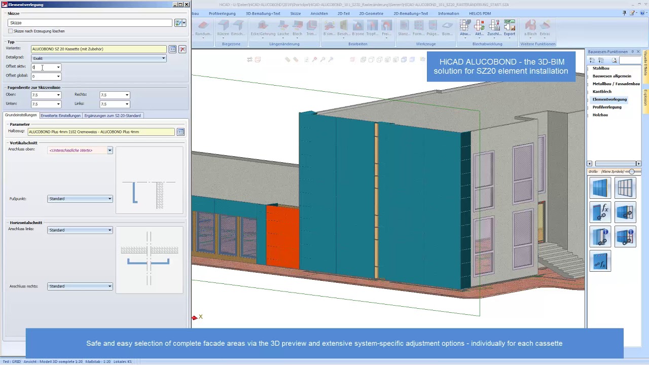This screenshot has width=649, height=365.
Task: Expand the Offset global dropdown arrow
Action: click(58, 76)
